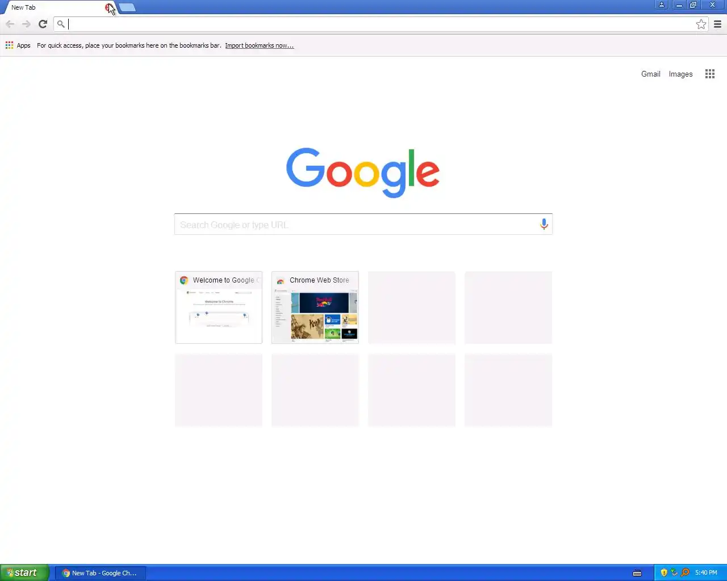
Task: Click the system clock showing 5:40 PM
Action: pos(706,572)
